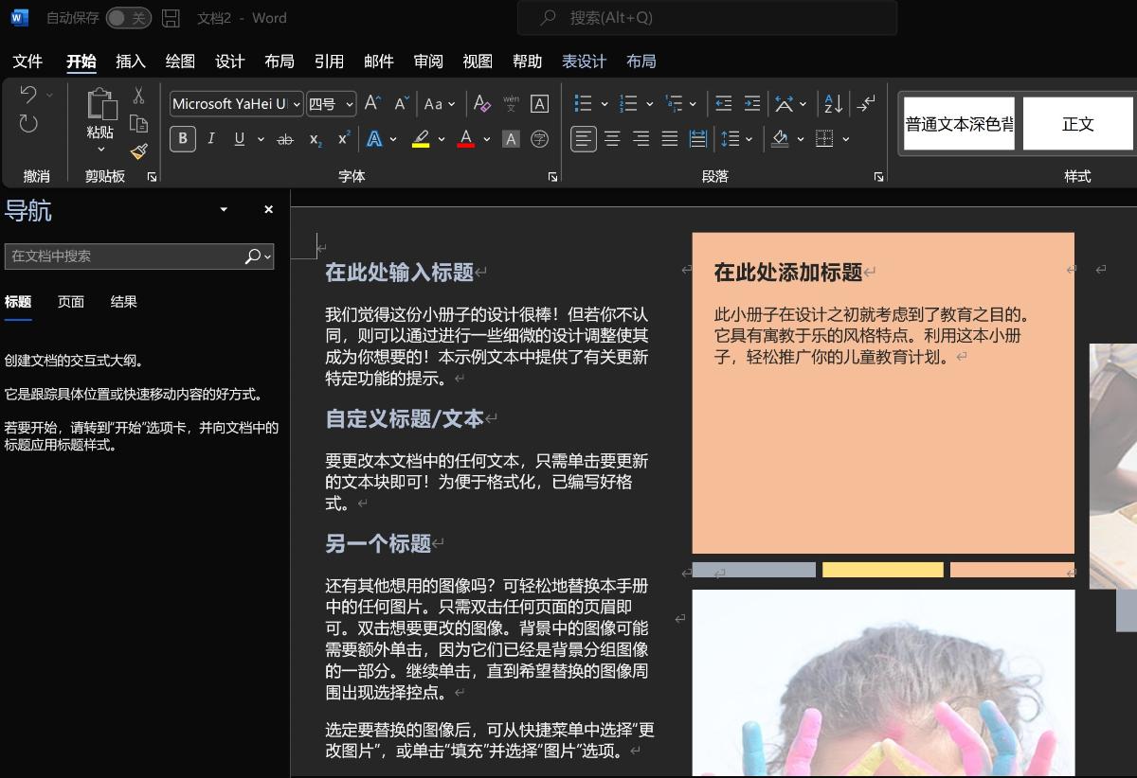Insert an enclosed character (字 circle)
Screen dimensions: 1137x778
(539, 139)
